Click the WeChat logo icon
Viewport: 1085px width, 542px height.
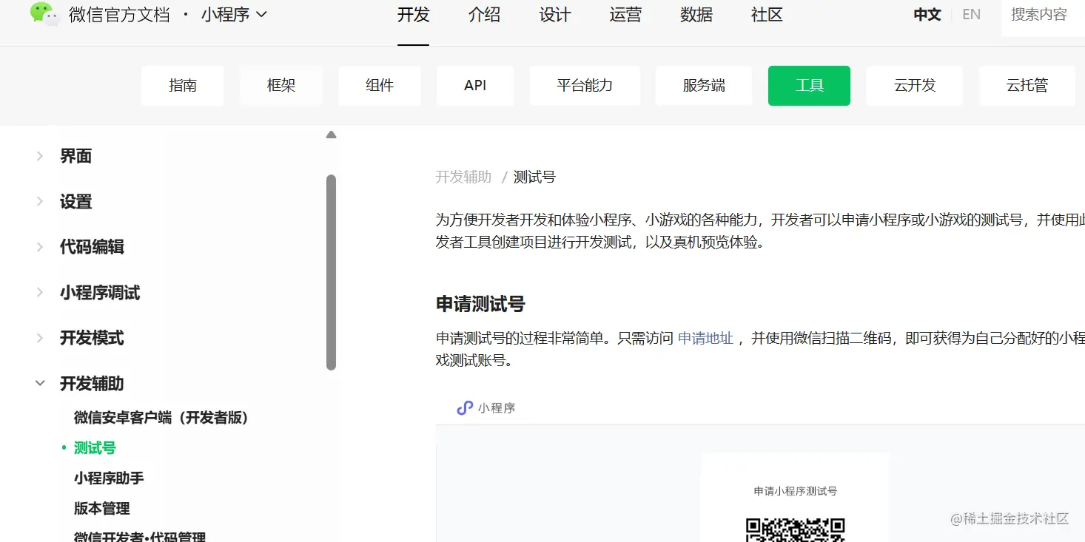pos(44,14)
